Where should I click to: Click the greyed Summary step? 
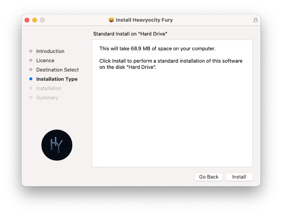(x=47, y=98)
